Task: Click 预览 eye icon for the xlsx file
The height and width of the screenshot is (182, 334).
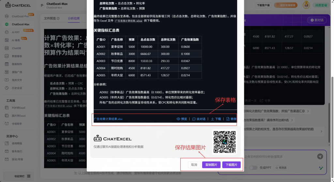Action: click(178, 119)
